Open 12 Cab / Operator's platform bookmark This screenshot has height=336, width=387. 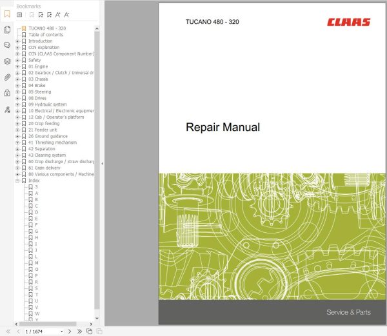pos(56,117)
